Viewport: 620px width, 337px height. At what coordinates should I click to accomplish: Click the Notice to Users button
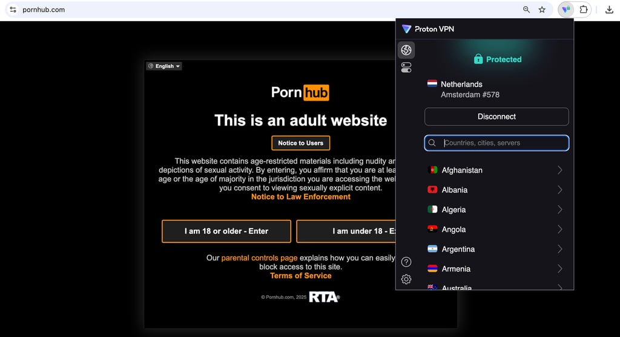tap(300, 143)
